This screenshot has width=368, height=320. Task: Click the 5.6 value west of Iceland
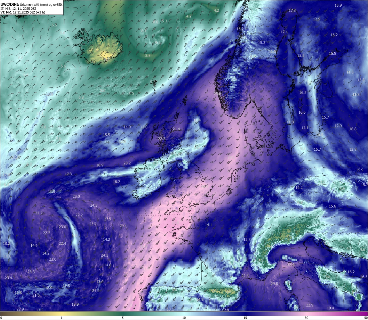pyautogui.click(x=63, y=66)
